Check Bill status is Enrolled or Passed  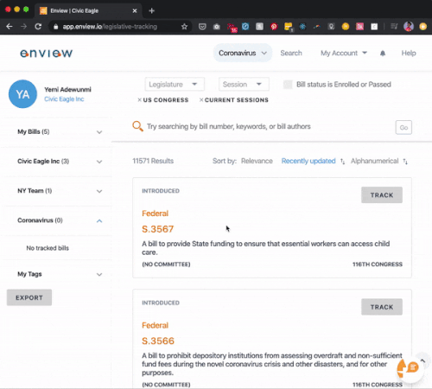click(288, 85)
